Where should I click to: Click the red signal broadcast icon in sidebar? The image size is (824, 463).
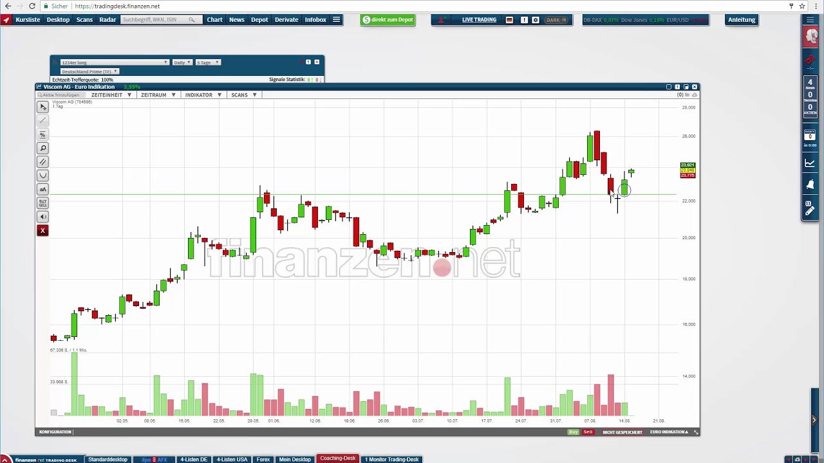tap(810, 60)
